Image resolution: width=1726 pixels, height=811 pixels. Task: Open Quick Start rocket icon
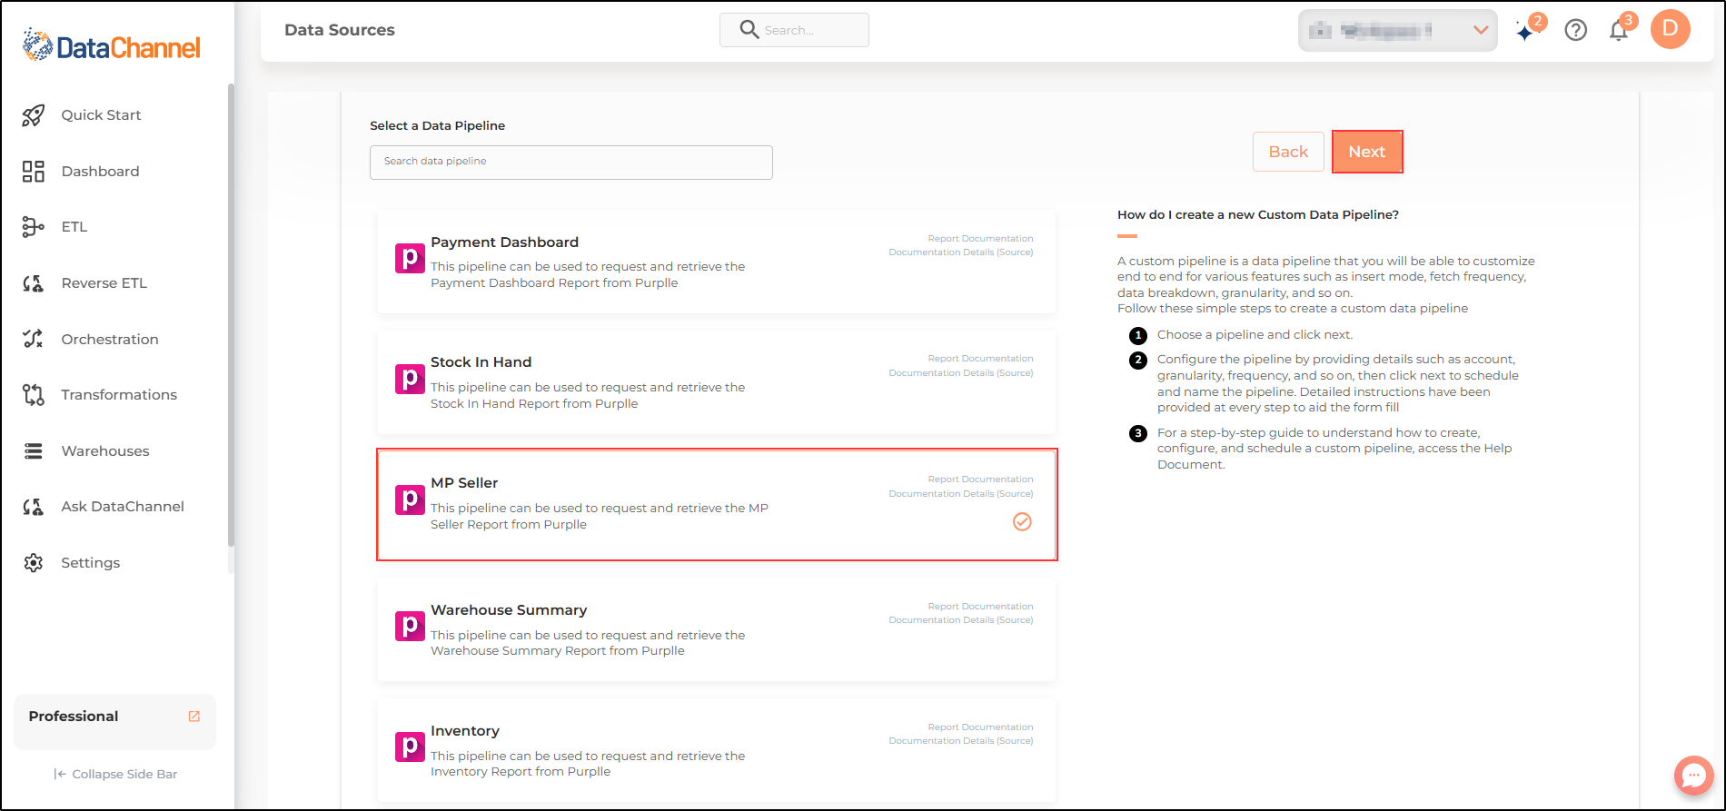click(34, 115)
